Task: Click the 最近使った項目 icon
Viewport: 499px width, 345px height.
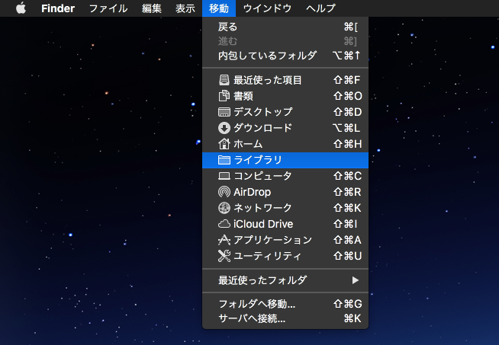Action: [224, 80]
